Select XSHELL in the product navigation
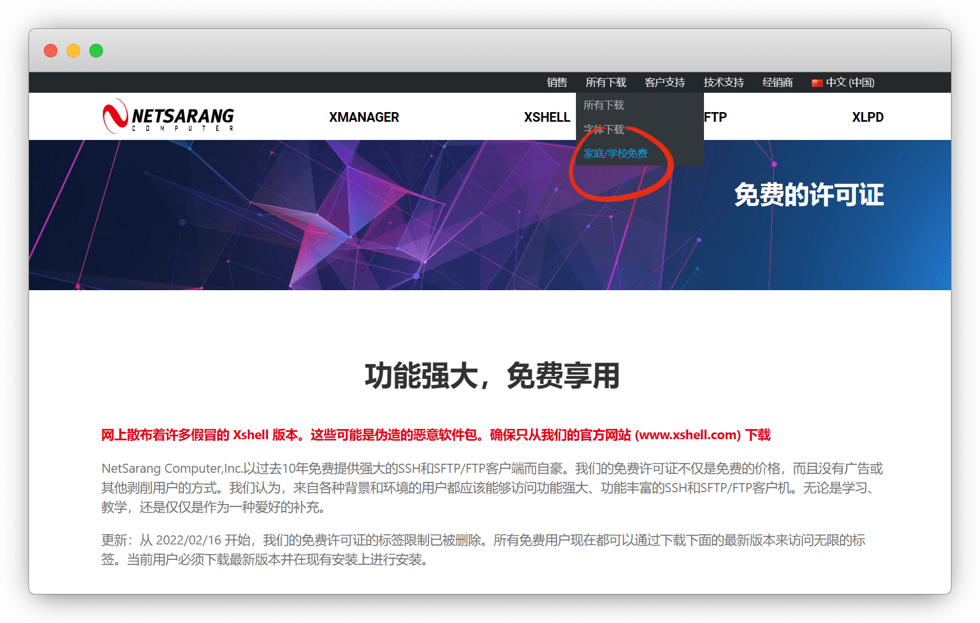The width and height of the screenshot is (980, 623). pyautogui.click(x=546, y=117)
